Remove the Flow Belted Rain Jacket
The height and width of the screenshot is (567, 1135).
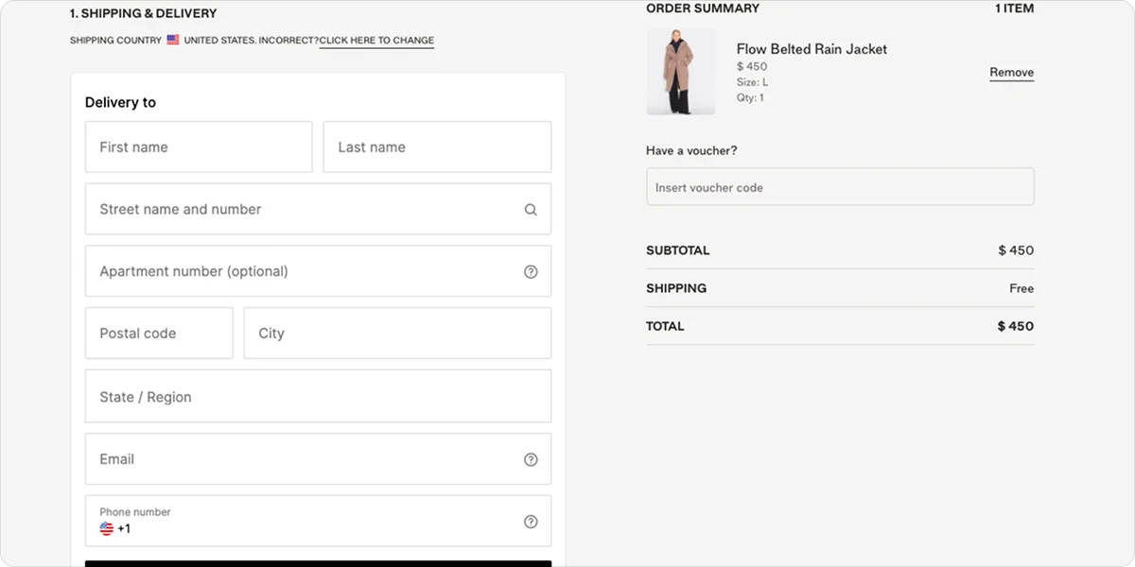tap(1012, 73)
